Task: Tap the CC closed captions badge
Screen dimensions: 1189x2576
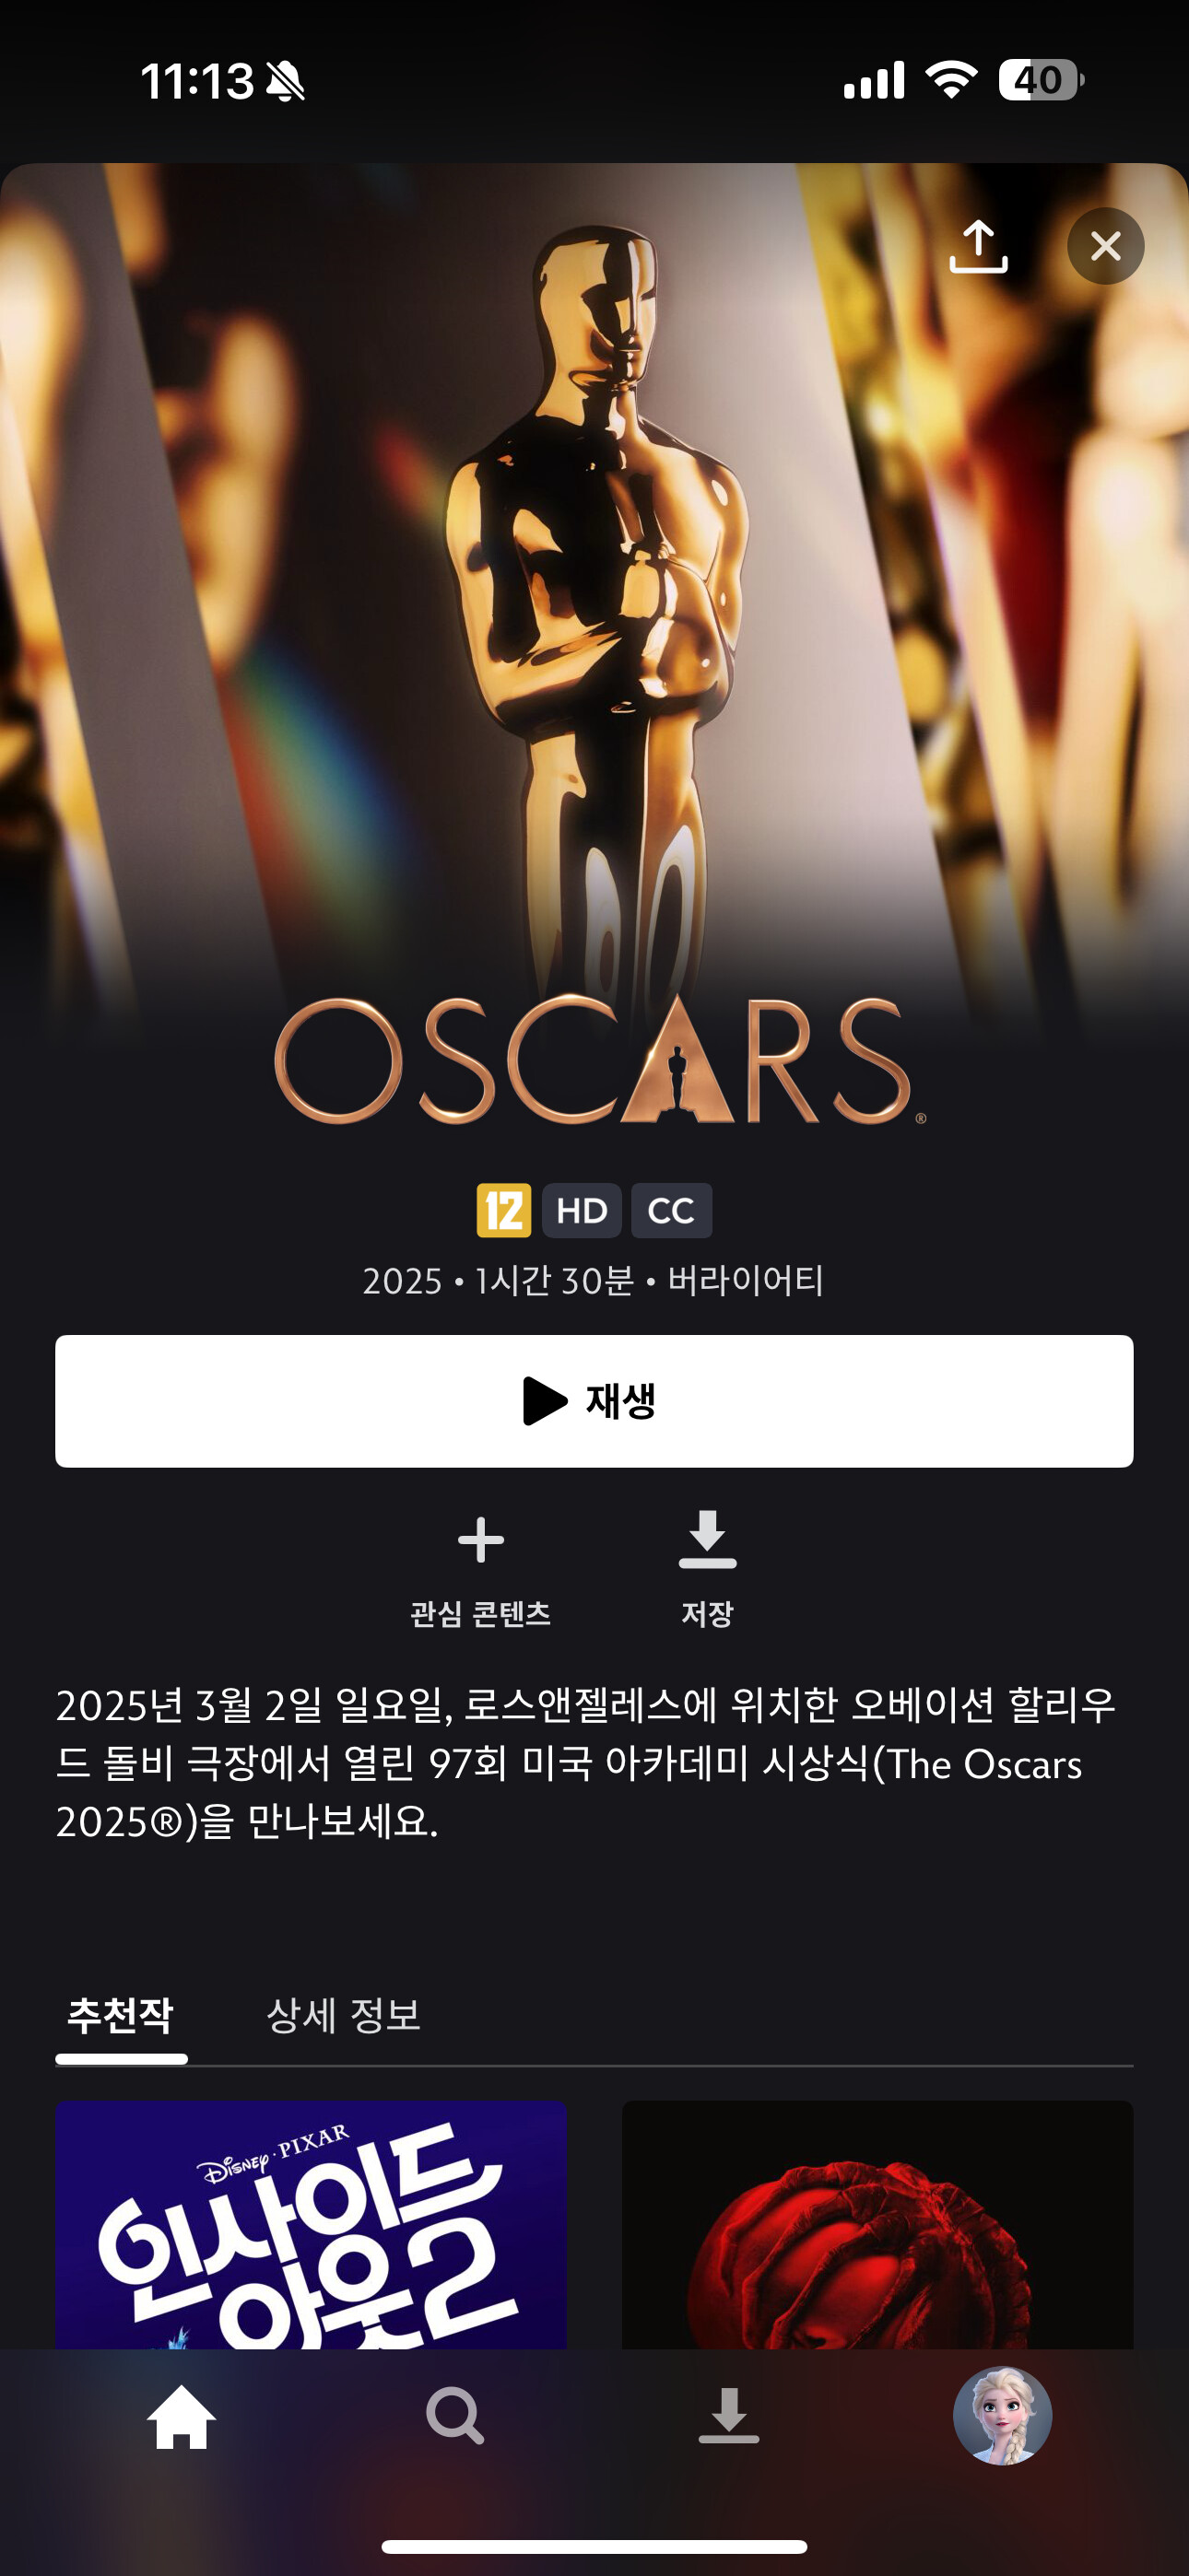Action: 671,1210
